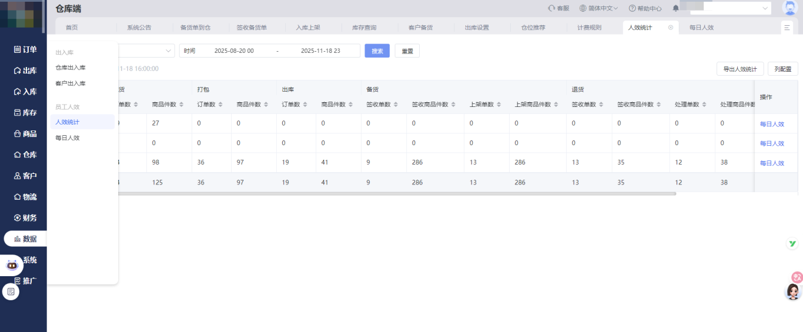The image size is (803, 332).
Task: Click the start date field 2025-08-20 00
Action: [234, 51]
